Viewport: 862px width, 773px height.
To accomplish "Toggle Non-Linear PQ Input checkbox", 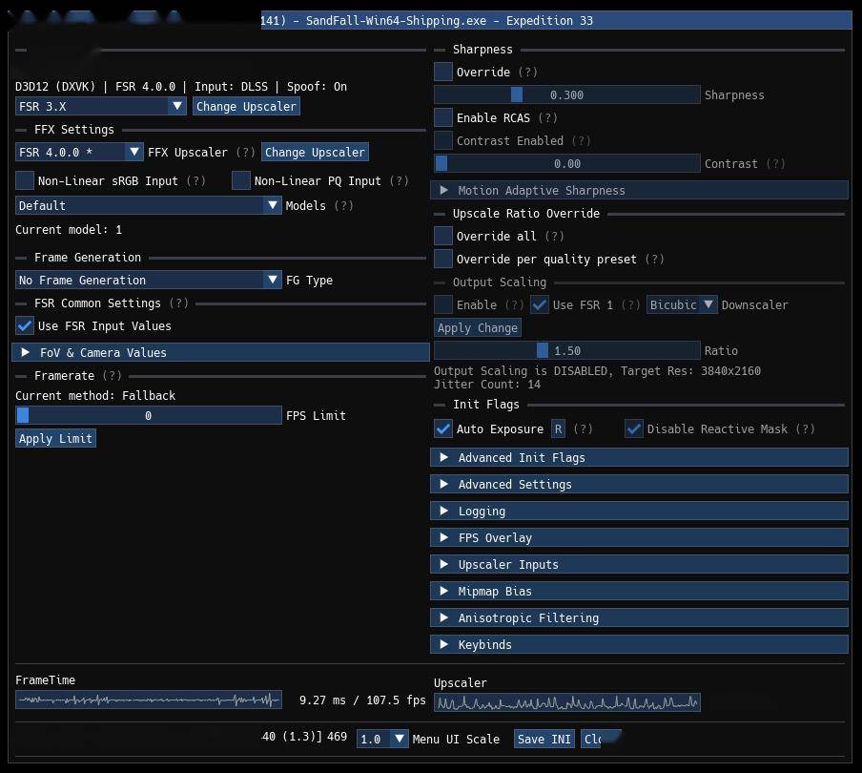I will 241,180.
